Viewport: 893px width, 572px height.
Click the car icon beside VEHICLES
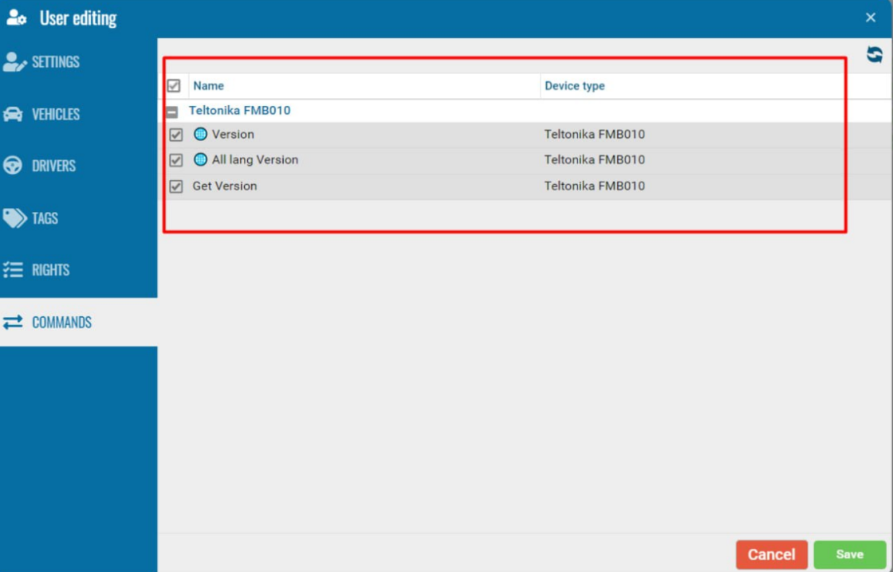13,114
